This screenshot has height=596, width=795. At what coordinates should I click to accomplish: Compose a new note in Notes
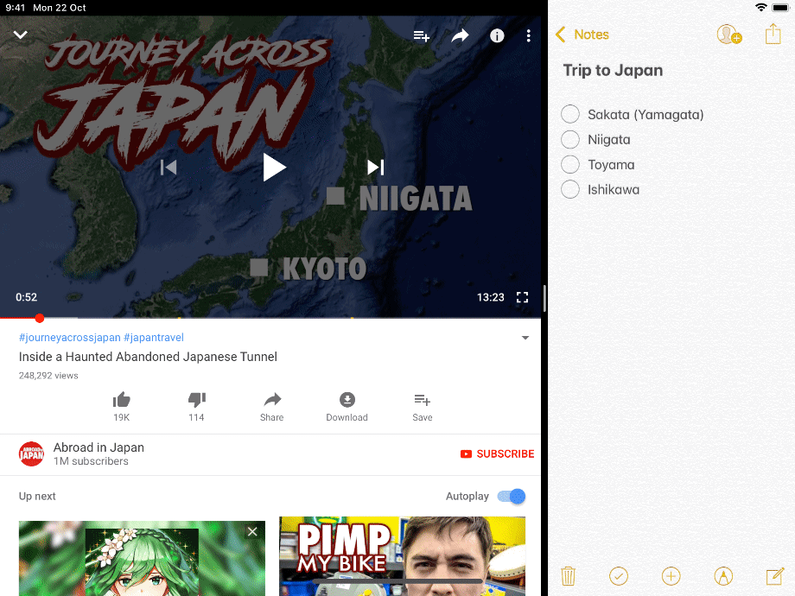tap(774, 576)
